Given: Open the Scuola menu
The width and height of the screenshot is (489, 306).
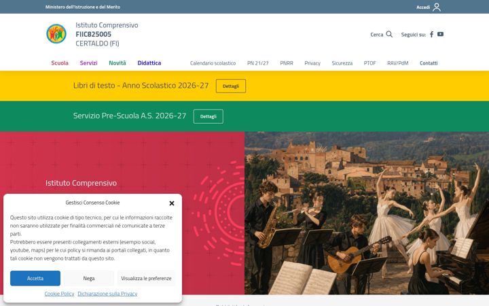Looking at the screenshot, I should tap(60, 63).
